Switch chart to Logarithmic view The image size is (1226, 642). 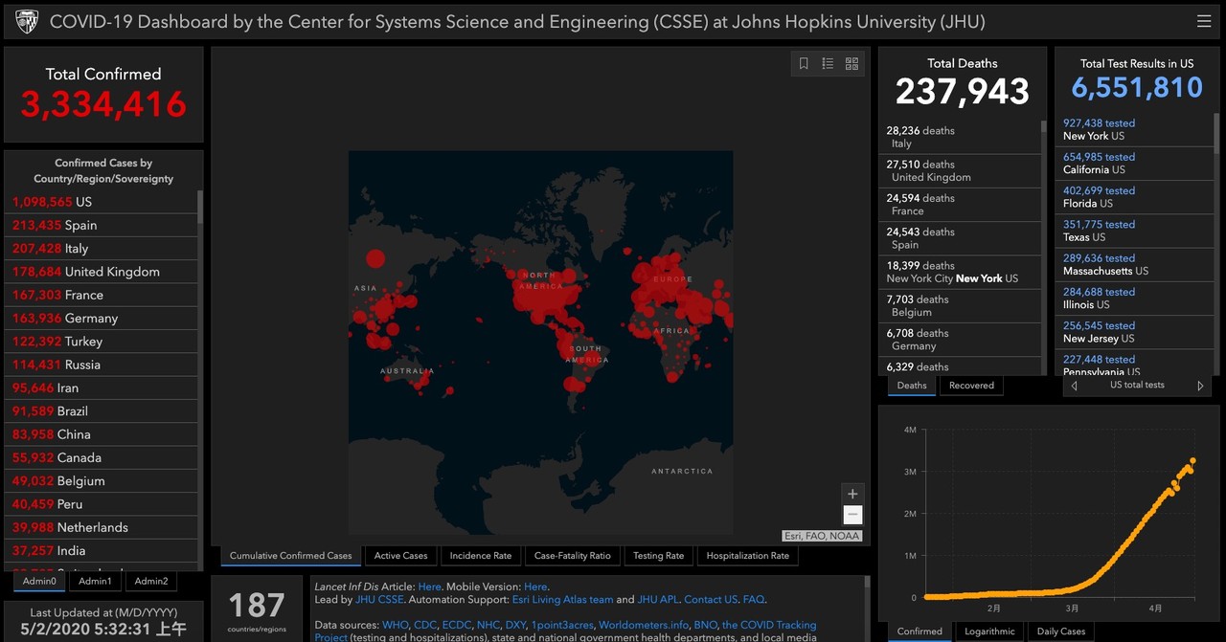click(x=989, y=631)
